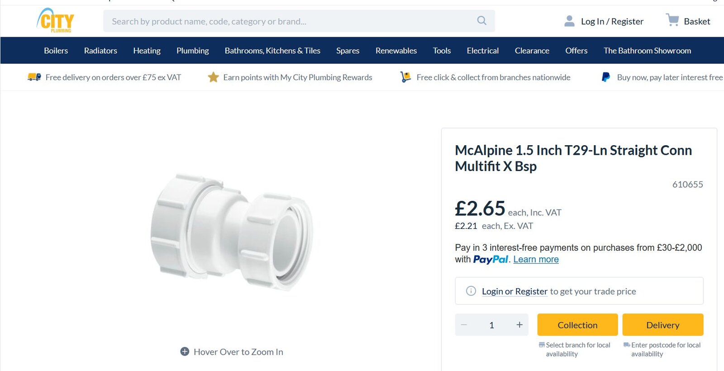The height and width of the screenshot is (371, 724).
Task: Open the Bathrooms, Kitchens & Tiles menu
Action: (x=272, y=51)
